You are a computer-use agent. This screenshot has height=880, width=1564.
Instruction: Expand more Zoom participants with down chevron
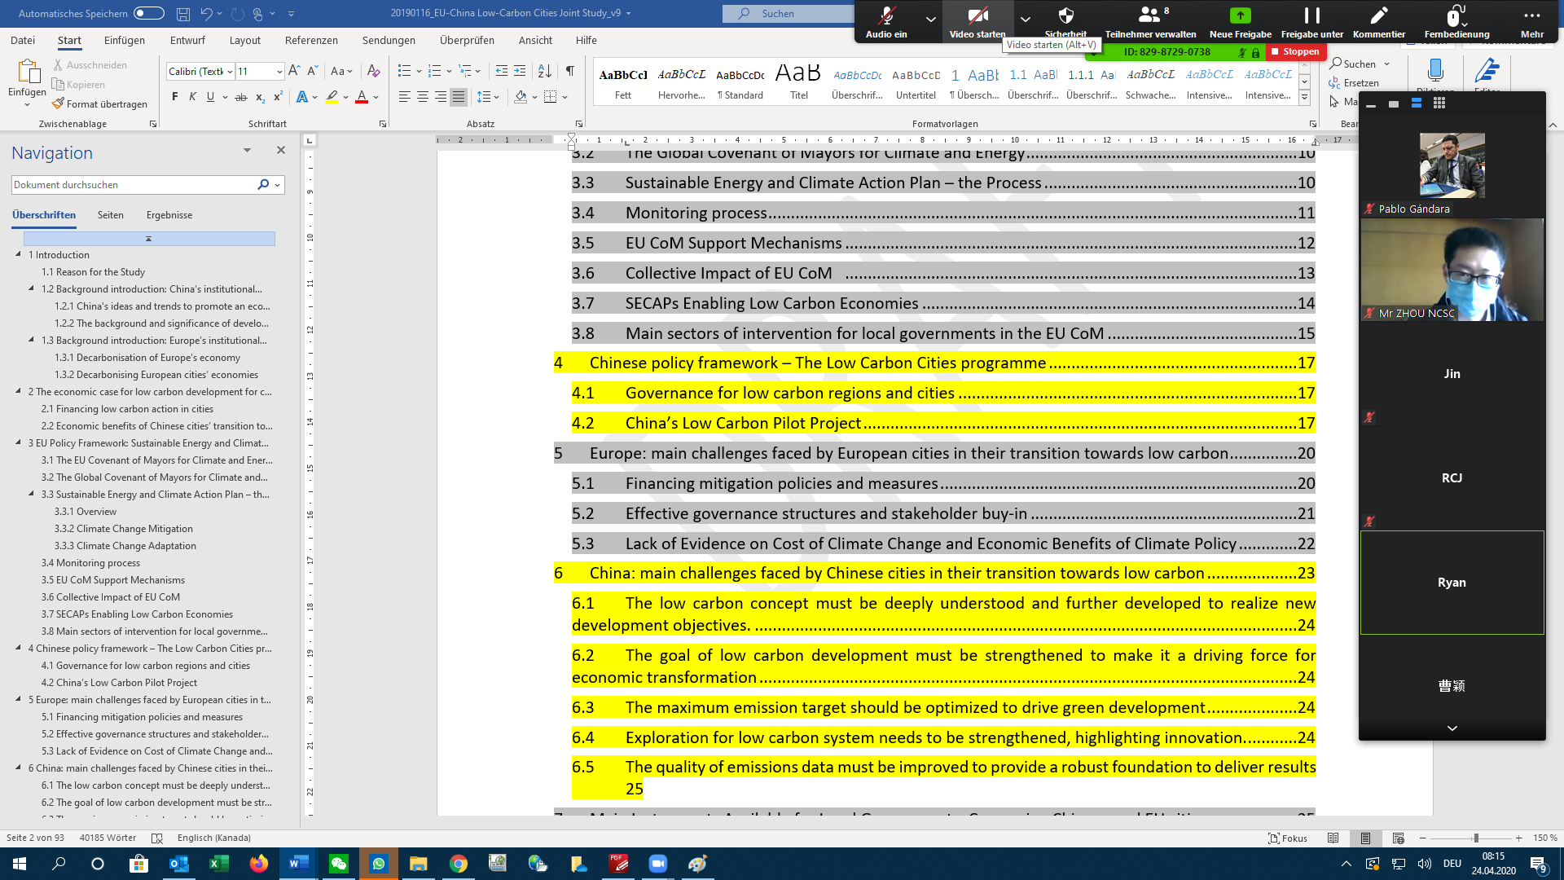pyautogui.click(x=1452, y=728)
